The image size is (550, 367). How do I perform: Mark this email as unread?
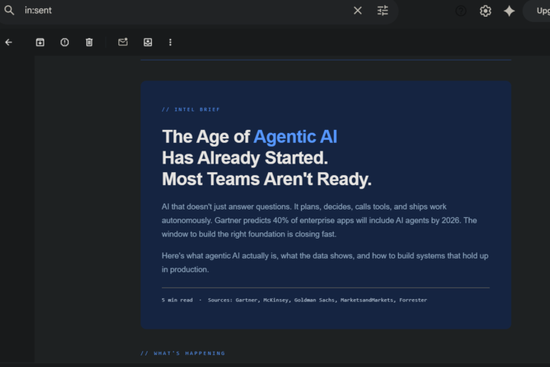point(123,42)
